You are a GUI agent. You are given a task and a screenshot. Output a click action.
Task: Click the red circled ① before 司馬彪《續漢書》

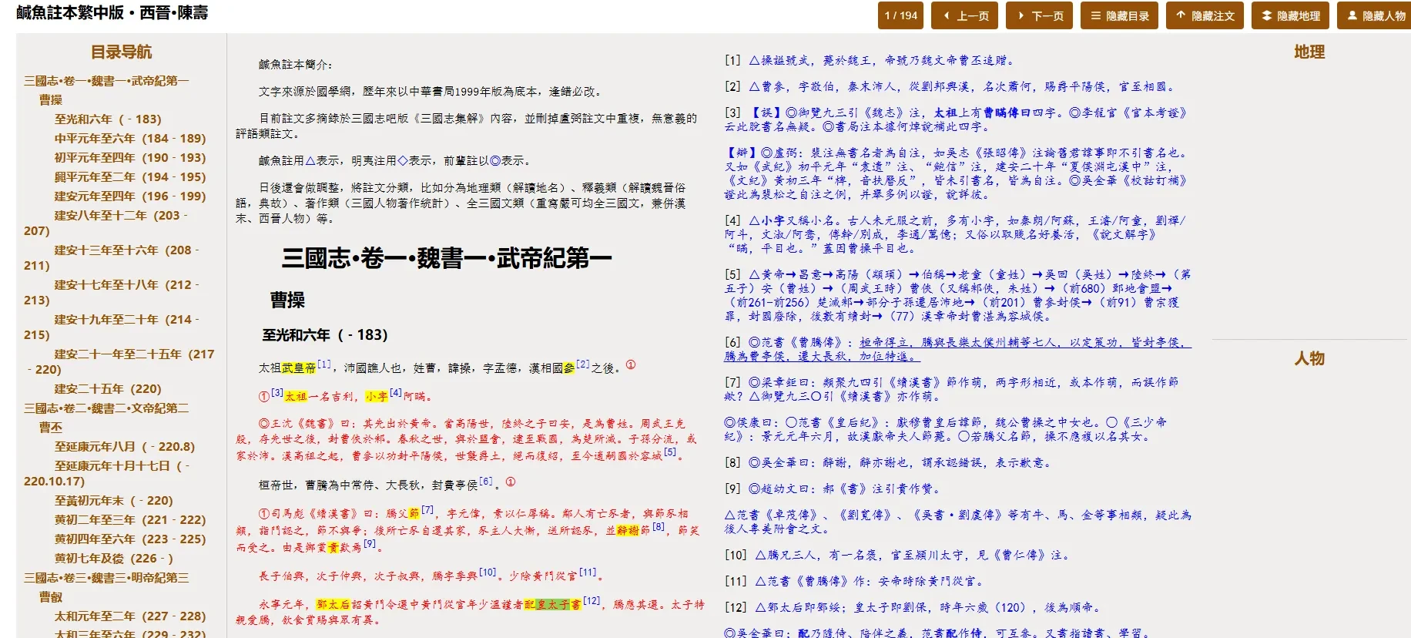coord(264,514)
